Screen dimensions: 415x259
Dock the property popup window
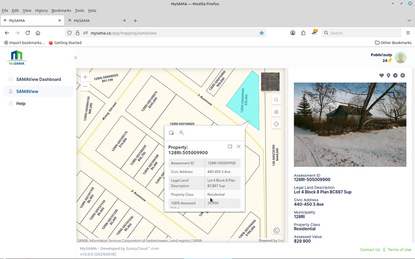tap(230, 147)
